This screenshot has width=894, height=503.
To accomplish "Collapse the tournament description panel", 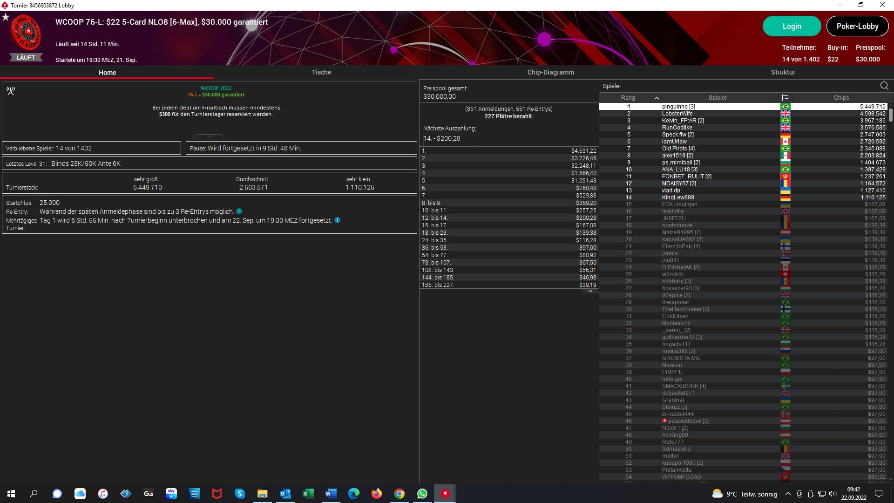I will click(x=209, y=136).
